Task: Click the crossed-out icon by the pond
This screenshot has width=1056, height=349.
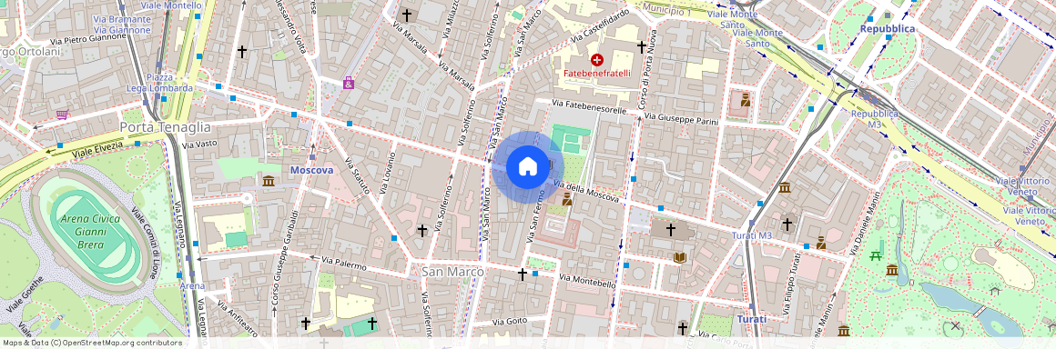Action: click(954, 326)
